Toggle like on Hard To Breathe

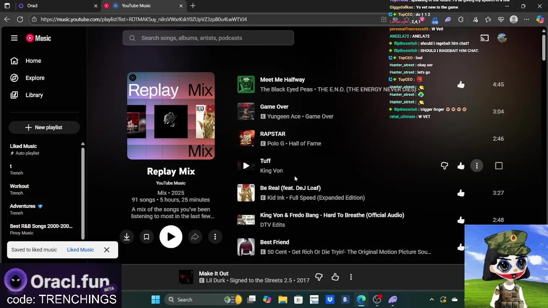tap(461, 220)
